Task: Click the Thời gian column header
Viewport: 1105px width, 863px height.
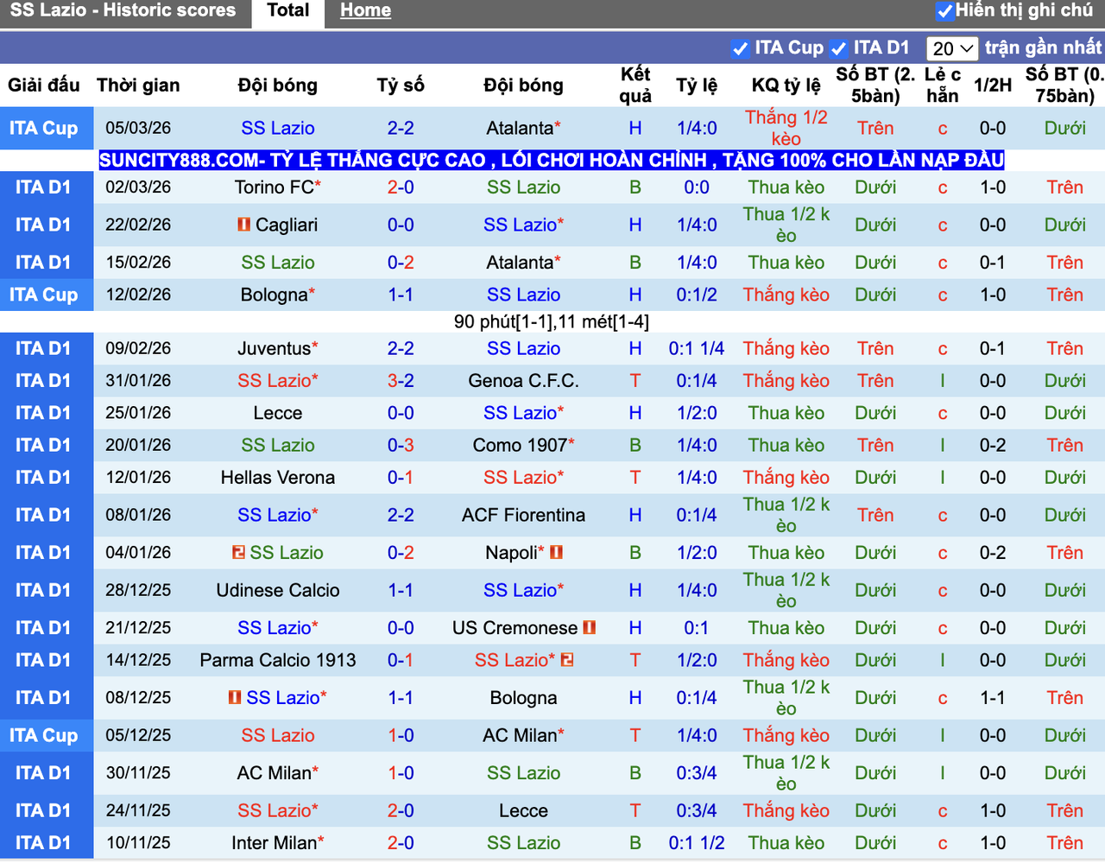Action: pos(138,85)
